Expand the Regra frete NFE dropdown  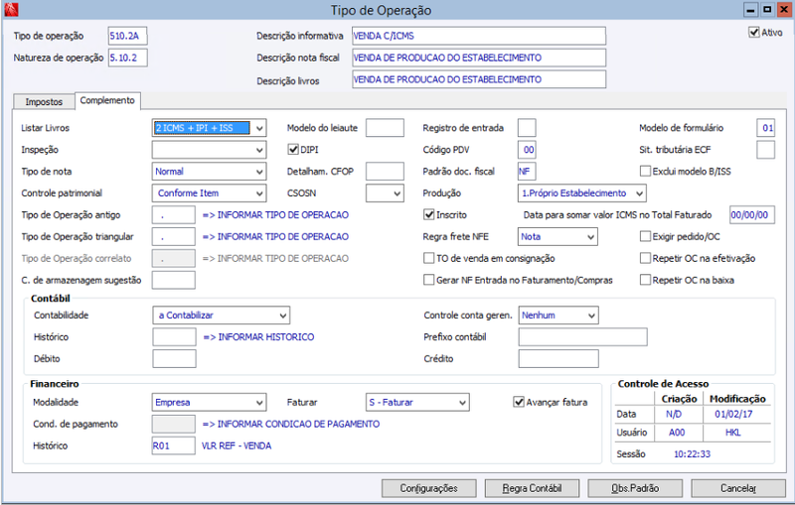pyautogui.click(x=590, y=236)
